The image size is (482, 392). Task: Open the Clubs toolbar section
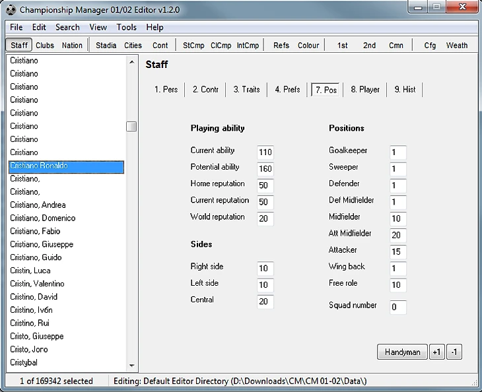tap(45, 46)
